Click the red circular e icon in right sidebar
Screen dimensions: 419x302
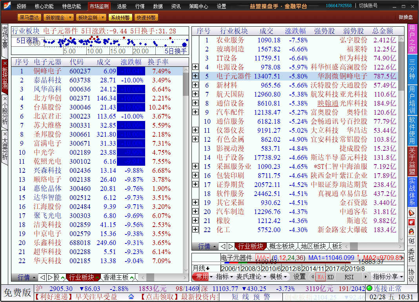tap(412, 222)
